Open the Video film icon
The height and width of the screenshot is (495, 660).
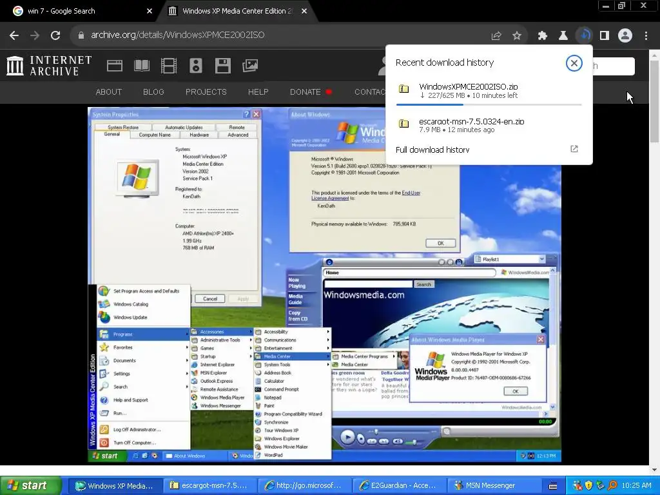tap(169, 66)
